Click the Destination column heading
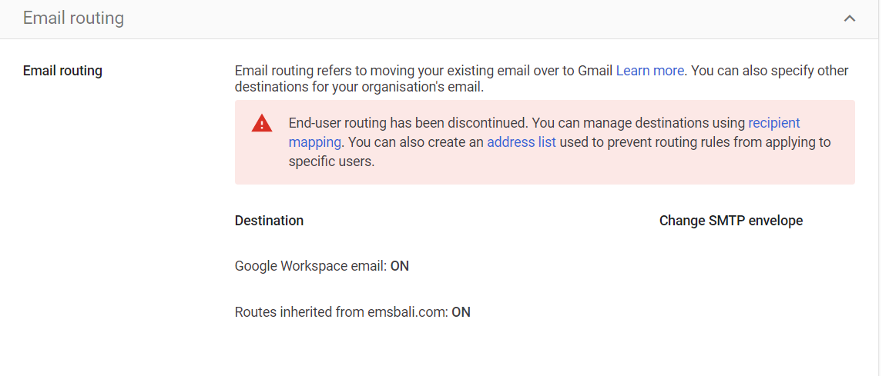Screen dimensions: 889x376 pos(269,221)
